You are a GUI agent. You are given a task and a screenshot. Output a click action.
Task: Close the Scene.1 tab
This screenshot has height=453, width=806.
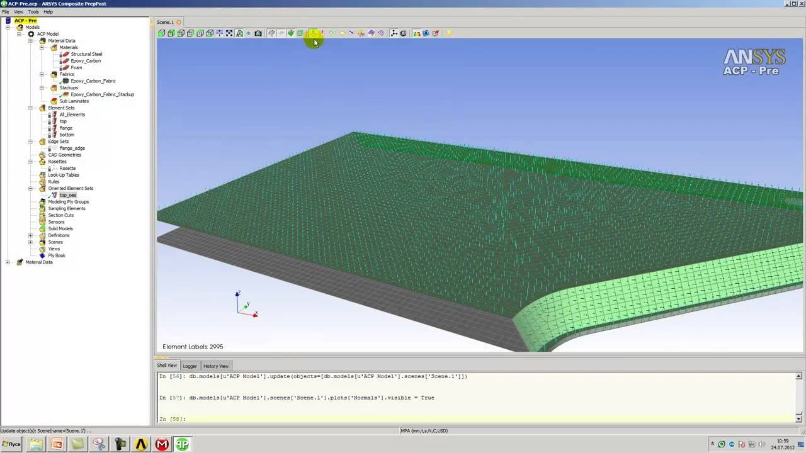(x=179, y=23)
